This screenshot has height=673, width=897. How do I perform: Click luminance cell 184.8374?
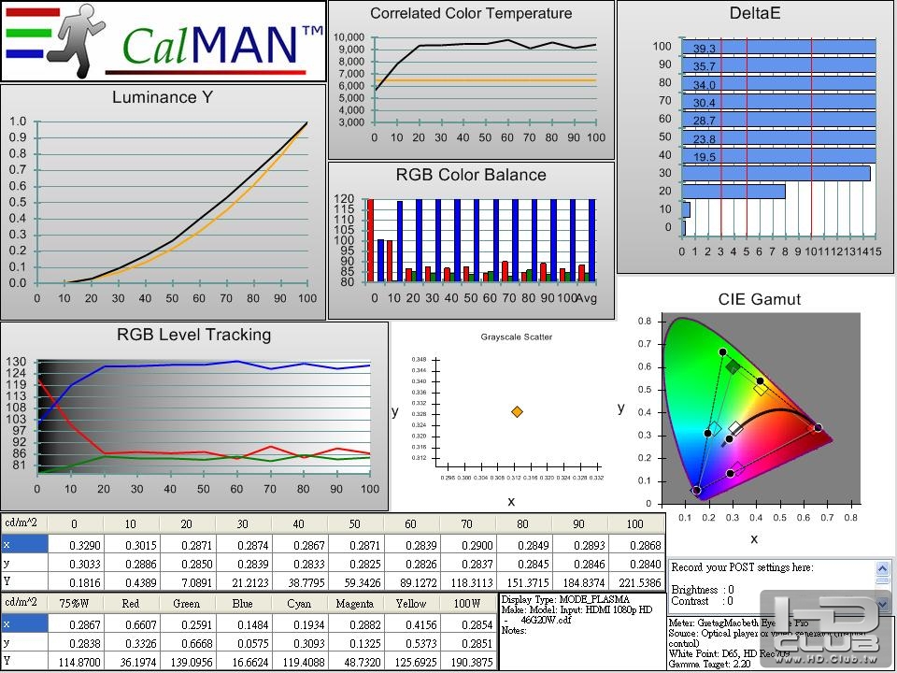coord(580,582)
